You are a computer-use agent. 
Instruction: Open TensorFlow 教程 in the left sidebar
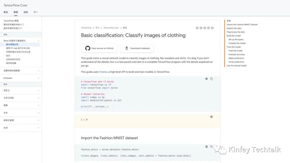[x=11, y=21]
